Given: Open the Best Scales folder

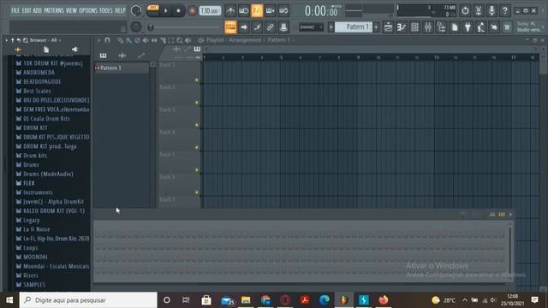Looking at the screenshot, I should point(37,91).
